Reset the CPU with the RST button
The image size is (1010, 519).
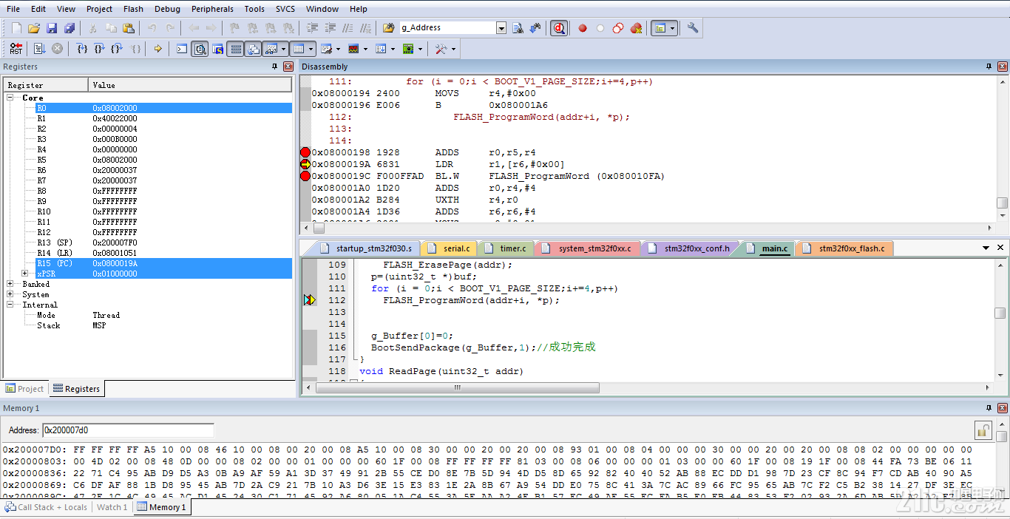coord(16,49)
